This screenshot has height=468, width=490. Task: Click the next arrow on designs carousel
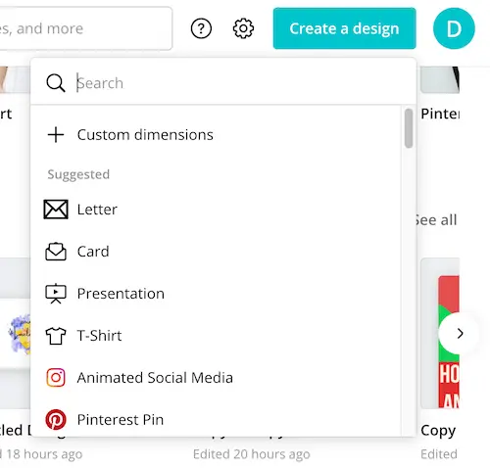tap(460, 334)
